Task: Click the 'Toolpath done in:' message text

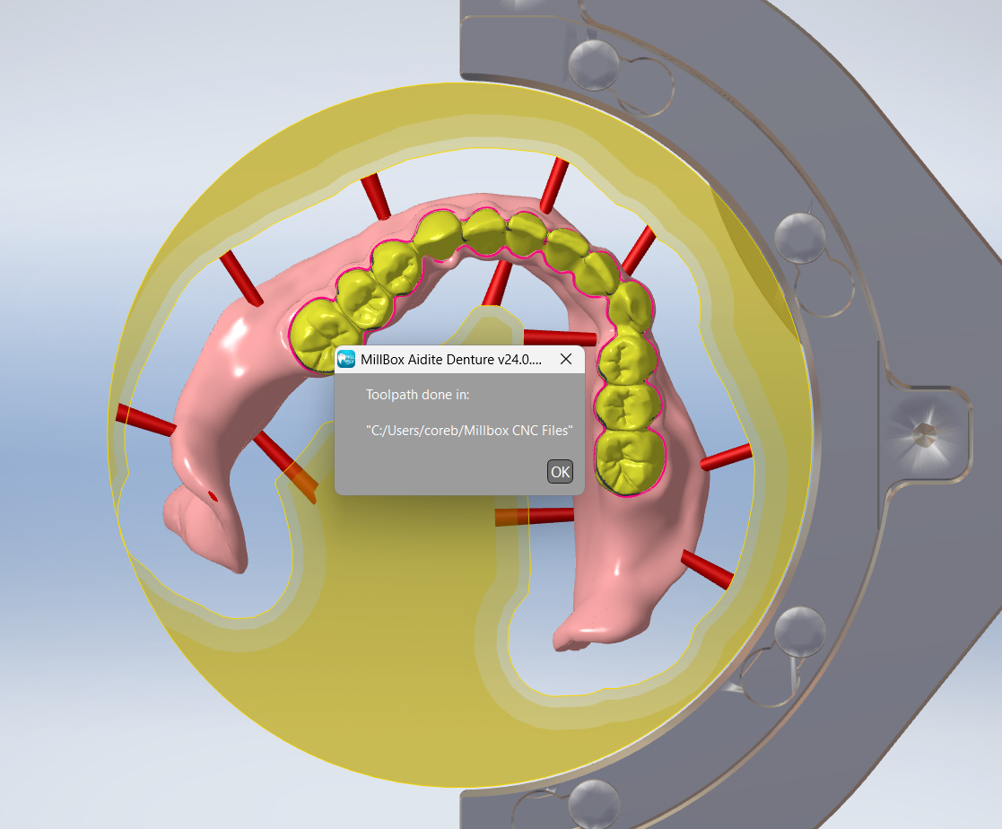Action: (417, 395)
